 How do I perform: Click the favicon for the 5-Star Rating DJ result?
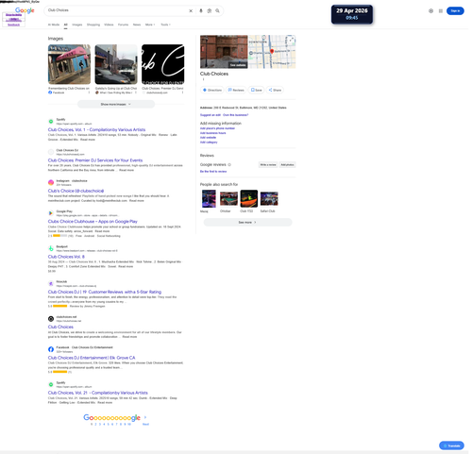coord(51,283)
